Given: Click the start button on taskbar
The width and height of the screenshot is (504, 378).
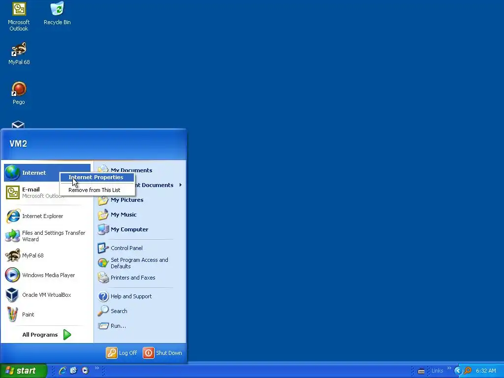Looking at the screenshot, I should pyautogui.click(x=24, y=371).
